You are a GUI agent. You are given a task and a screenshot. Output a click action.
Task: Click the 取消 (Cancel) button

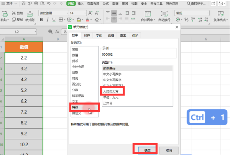pyautogui.click(x=169, y=150)
